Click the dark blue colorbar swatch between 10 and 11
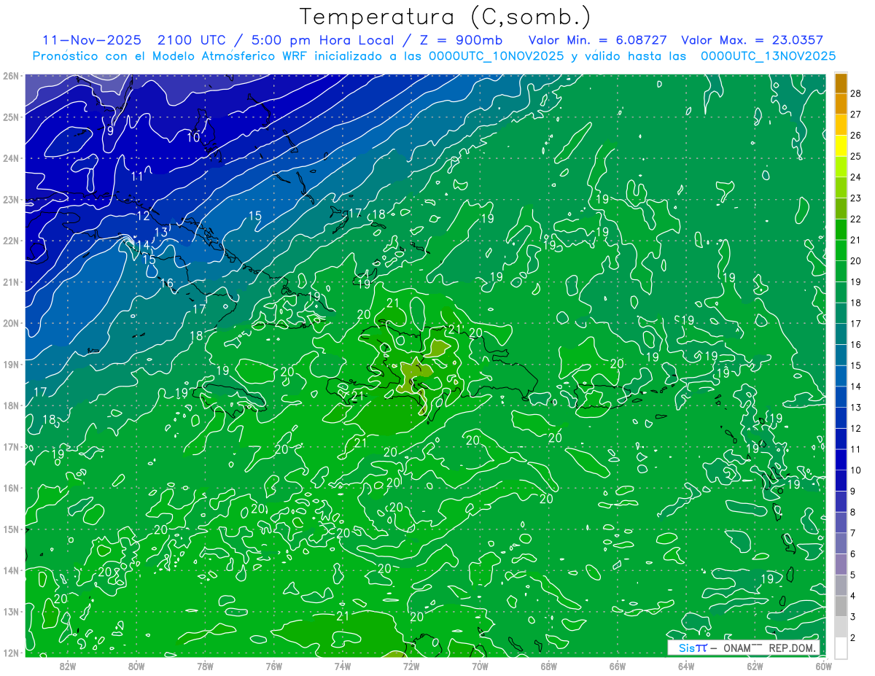 point(841,460)
